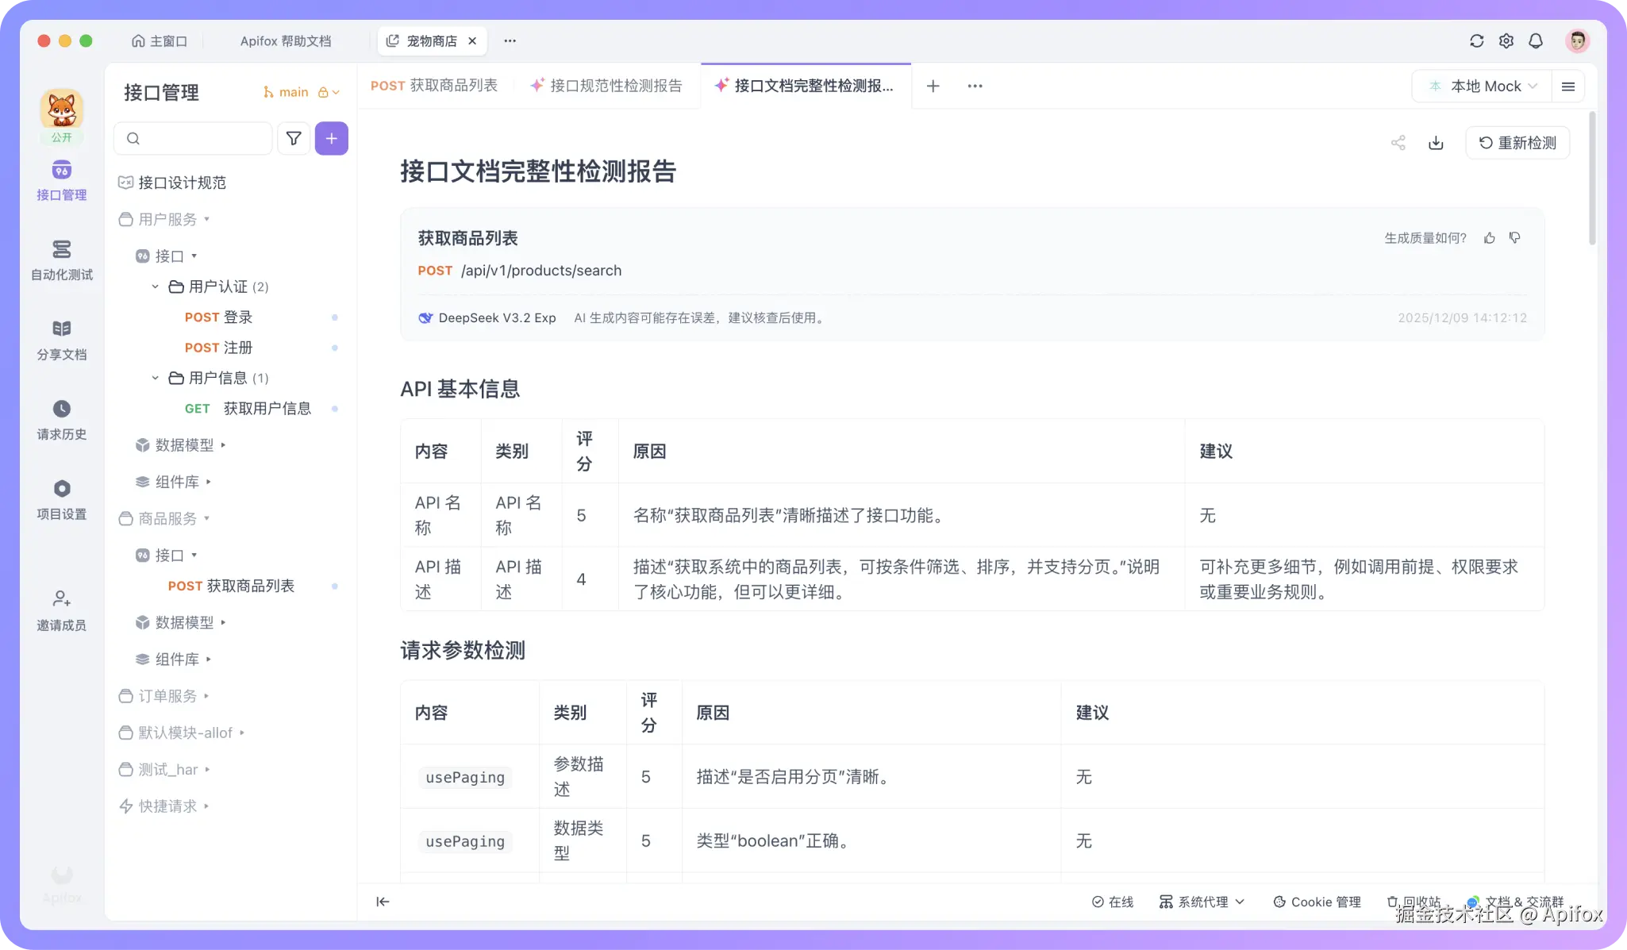
Task: Expand the 订单服务 module
Action: 167,696
